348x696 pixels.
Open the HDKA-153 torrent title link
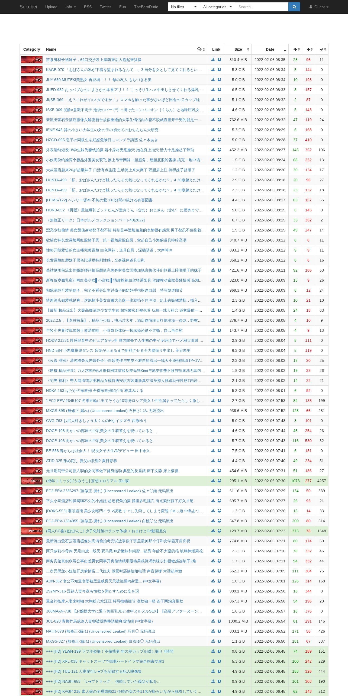pos(95,391)
